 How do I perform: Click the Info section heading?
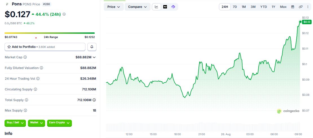[8, 133]
